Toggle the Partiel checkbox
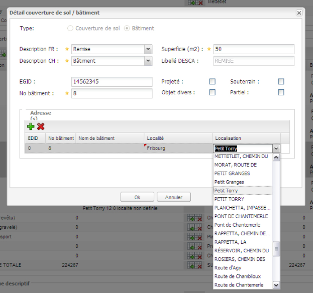This screenshot has height=293, width=313. pyautogui.click(x=281, y=92)
